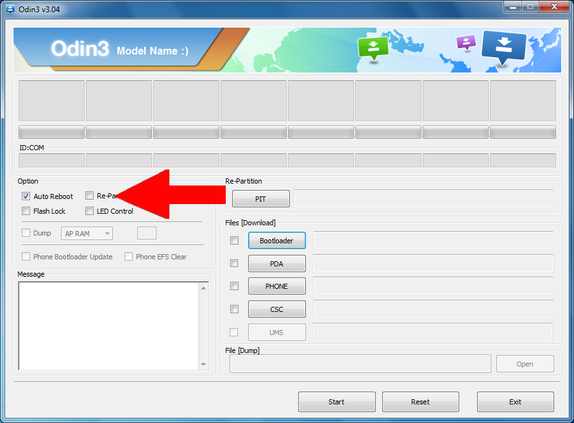Click the first ID:COM port slot
This screenshot has height=423, width=574.
[x=51, y=160]
